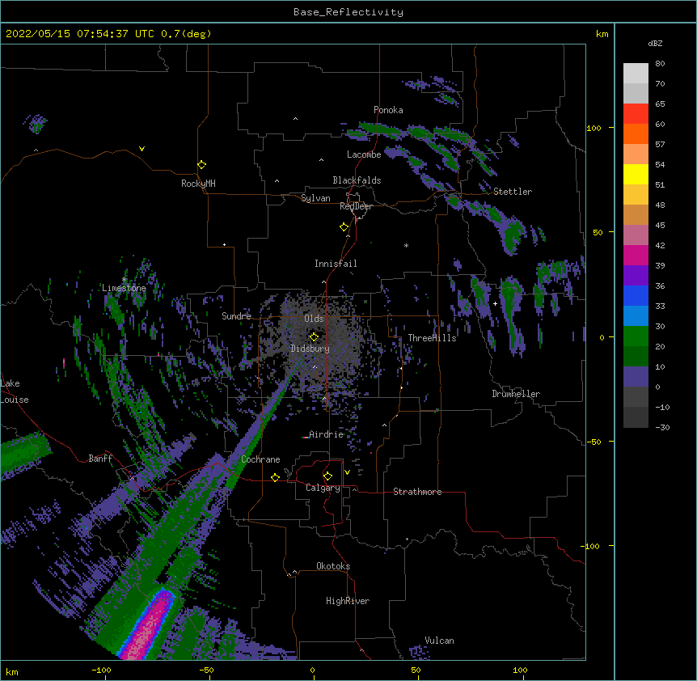
Task: Click the HighRiver city label
Action: [348, 601]
